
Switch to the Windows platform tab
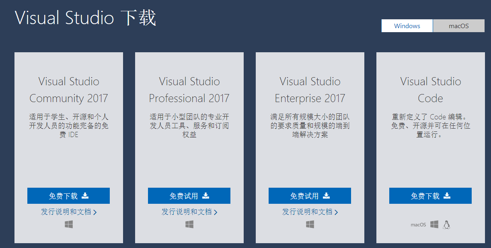407,26
